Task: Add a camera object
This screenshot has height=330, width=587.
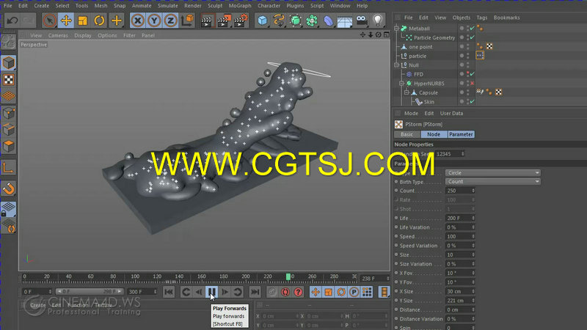Action: point(361,21)
